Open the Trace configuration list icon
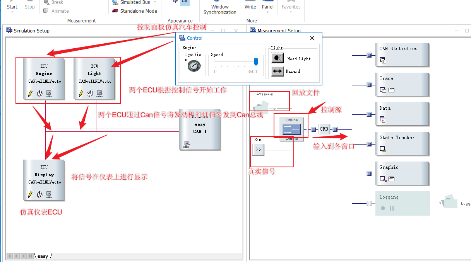 point(391,90)
